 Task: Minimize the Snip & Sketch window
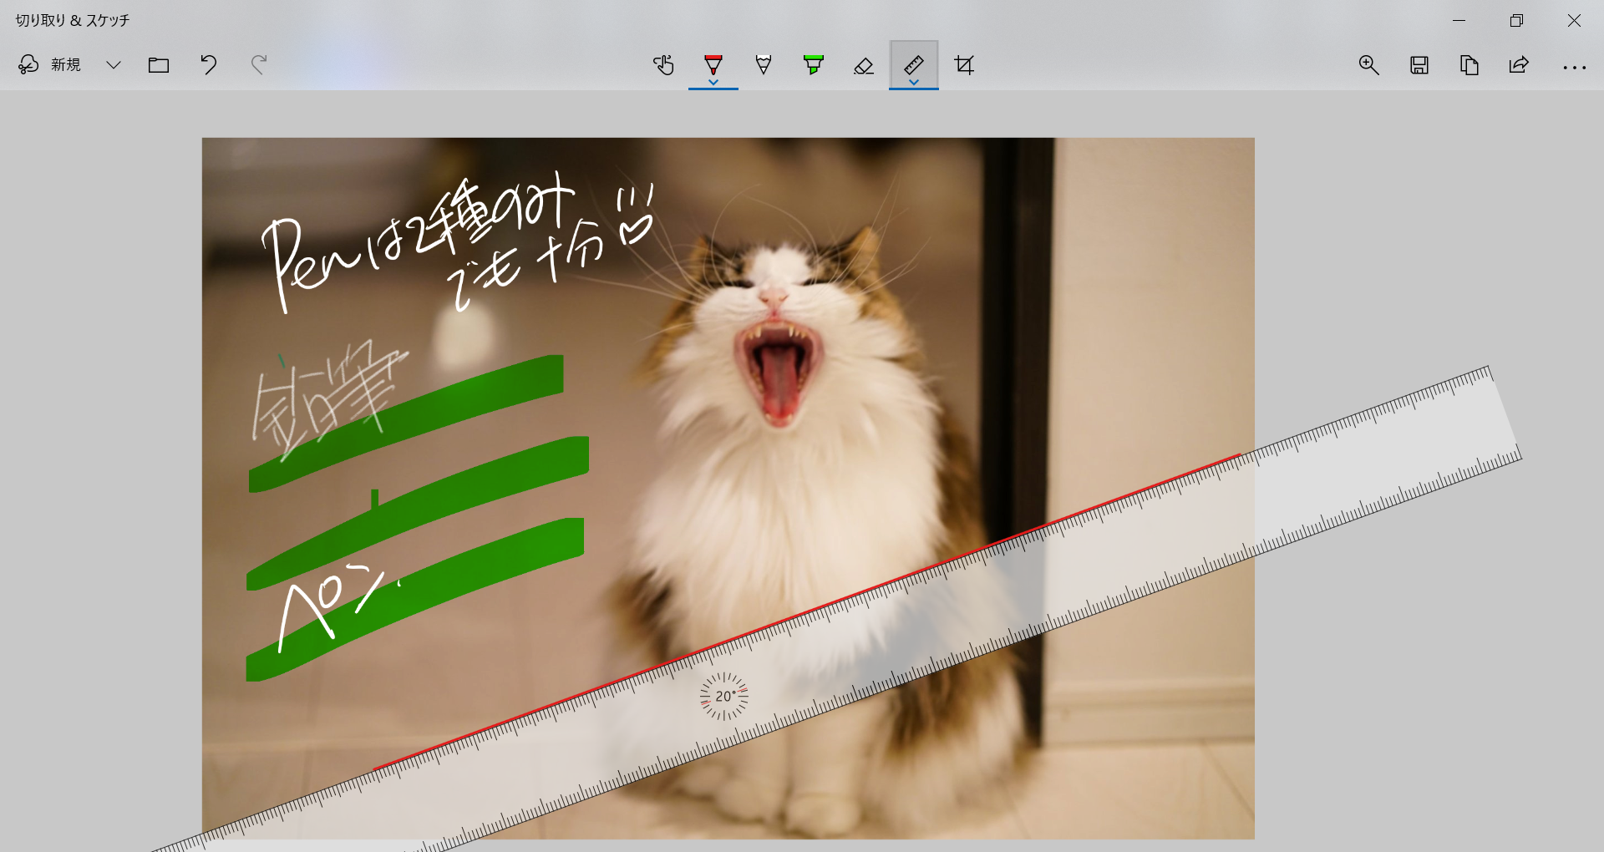pos(1459,20)
